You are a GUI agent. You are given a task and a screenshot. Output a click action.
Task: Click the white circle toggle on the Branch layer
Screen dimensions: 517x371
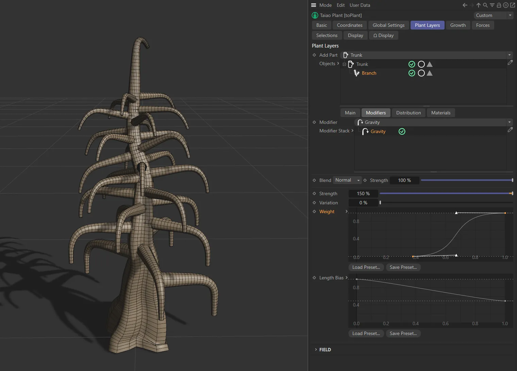point(421,73)
